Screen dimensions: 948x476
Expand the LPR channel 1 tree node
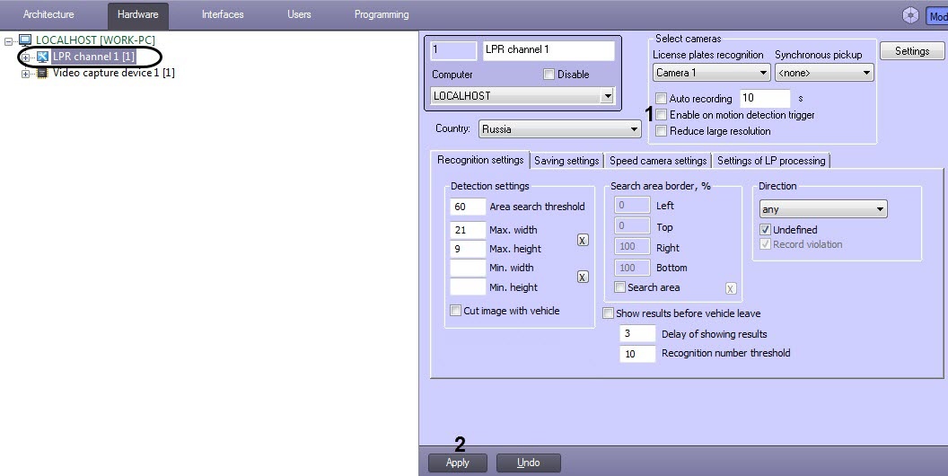coord(26,57)
